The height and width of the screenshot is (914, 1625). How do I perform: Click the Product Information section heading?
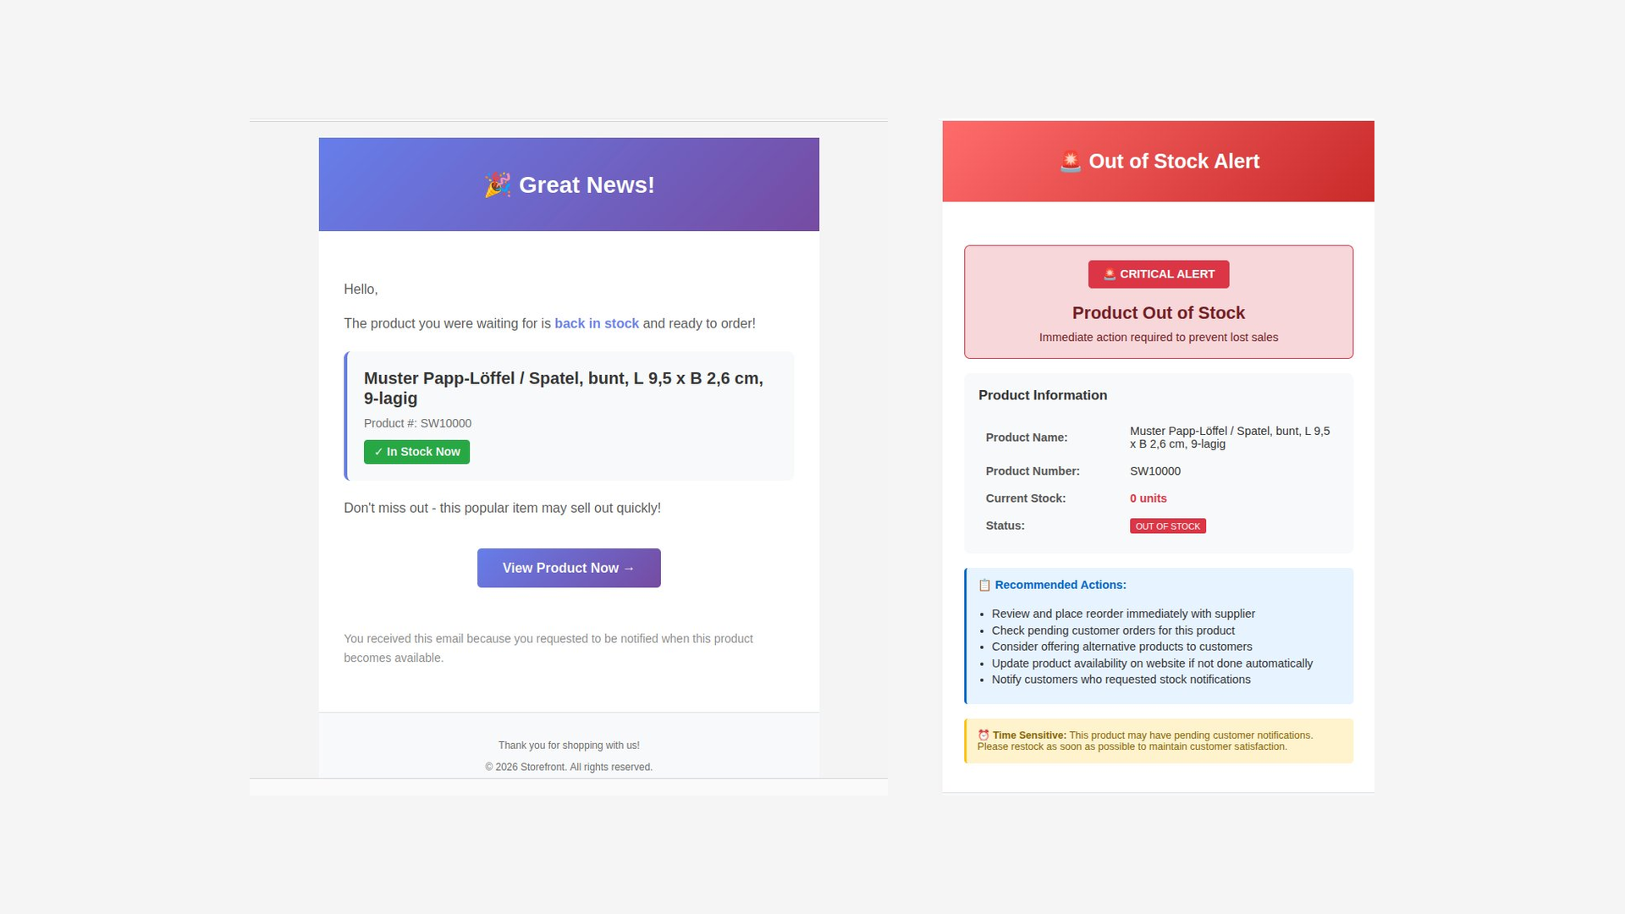coord(1043,395)
